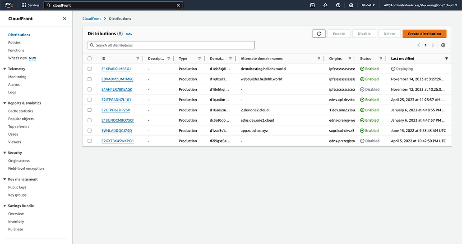
Task: Open the CloudShell terminal icon
Action: [312, 5]
